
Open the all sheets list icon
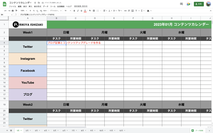click(x=11, y=131)
